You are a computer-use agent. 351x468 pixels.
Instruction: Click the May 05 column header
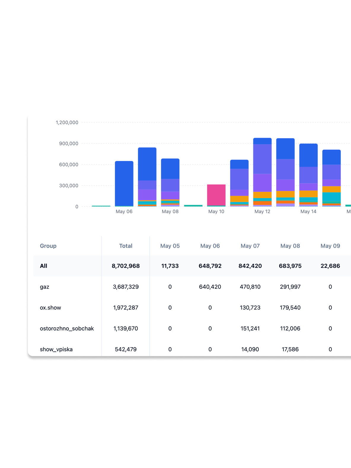170,246
